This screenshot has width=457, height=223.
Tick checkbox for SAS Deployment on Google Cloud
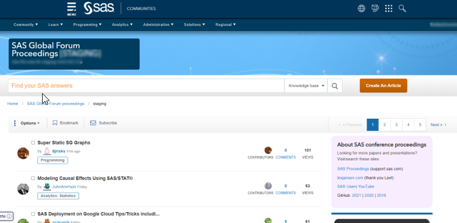33,214
